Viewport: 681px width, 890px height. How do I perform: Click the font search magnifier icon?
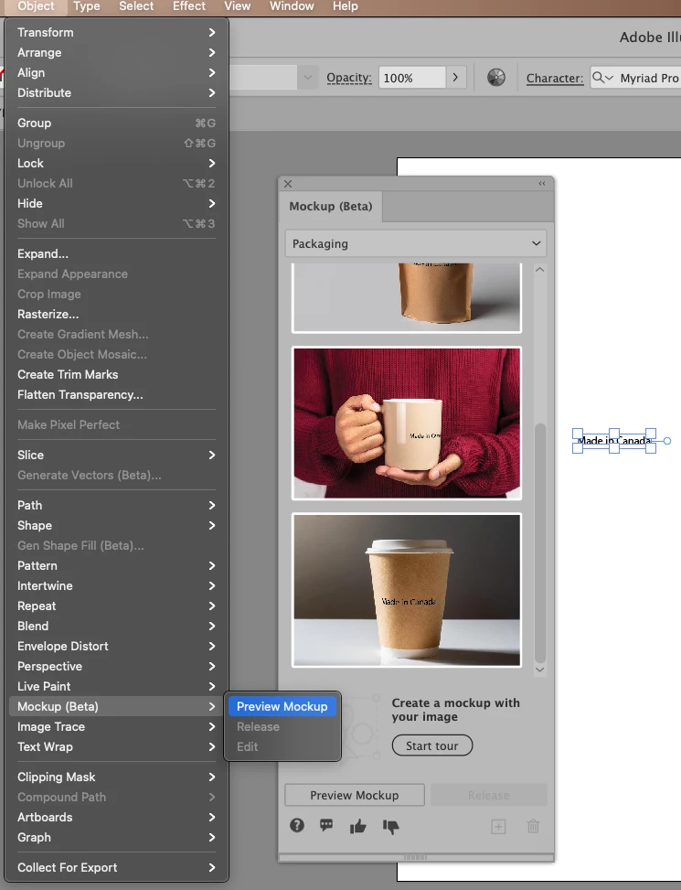pyautogui.click(x=602, y=78)
